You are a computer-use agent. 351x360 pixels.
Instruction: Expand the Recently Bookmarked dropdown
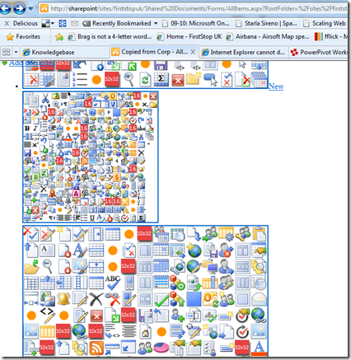pyautogui.click(x=156, y=23)
